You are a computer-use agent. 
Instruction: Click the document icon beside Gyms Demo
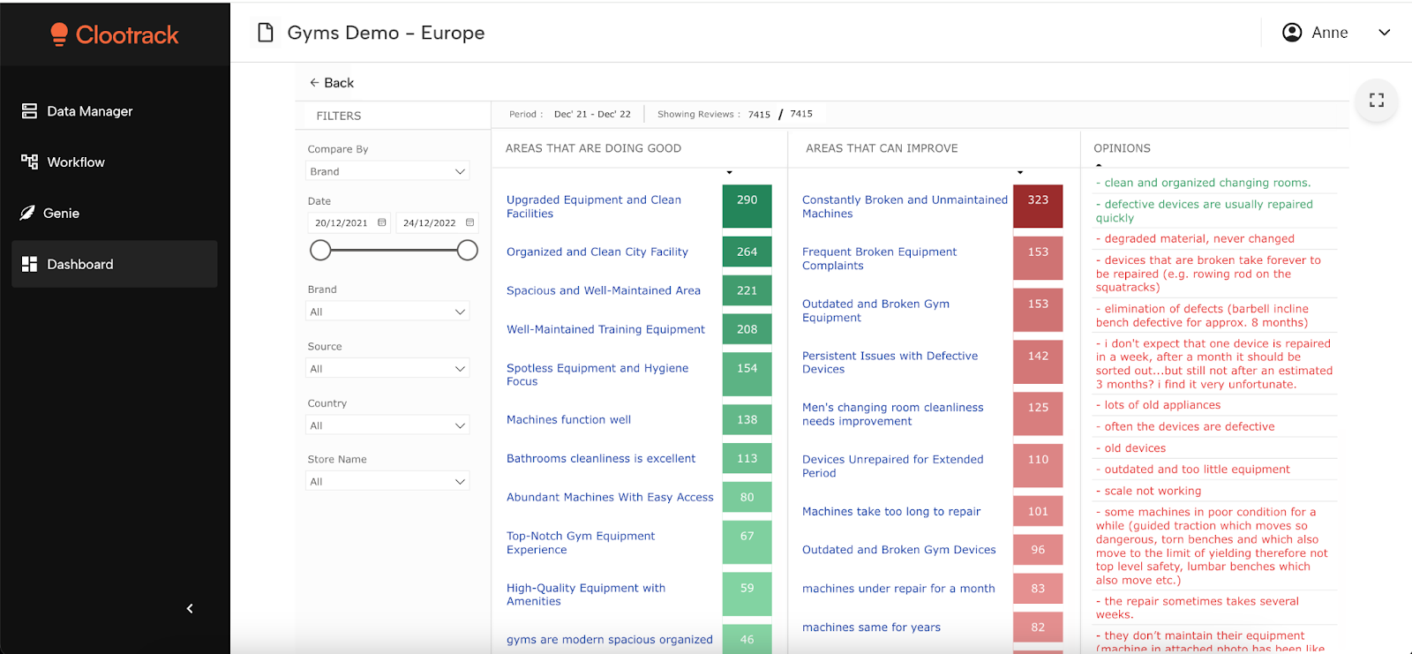[x=266, y=33]
